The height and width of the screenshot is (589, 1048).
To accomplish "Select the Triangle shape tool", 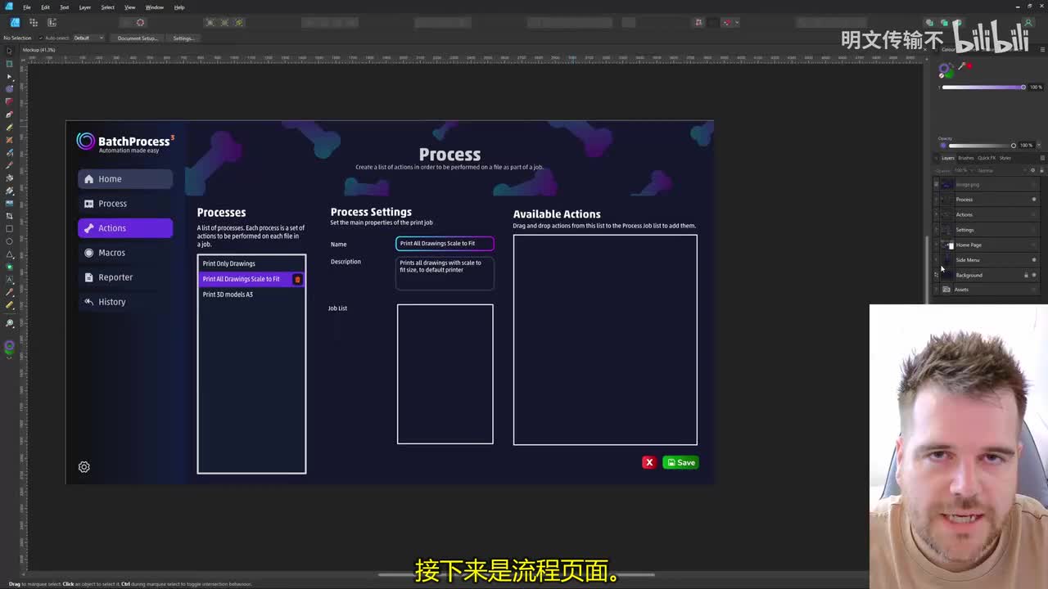I will coord(9,254).
